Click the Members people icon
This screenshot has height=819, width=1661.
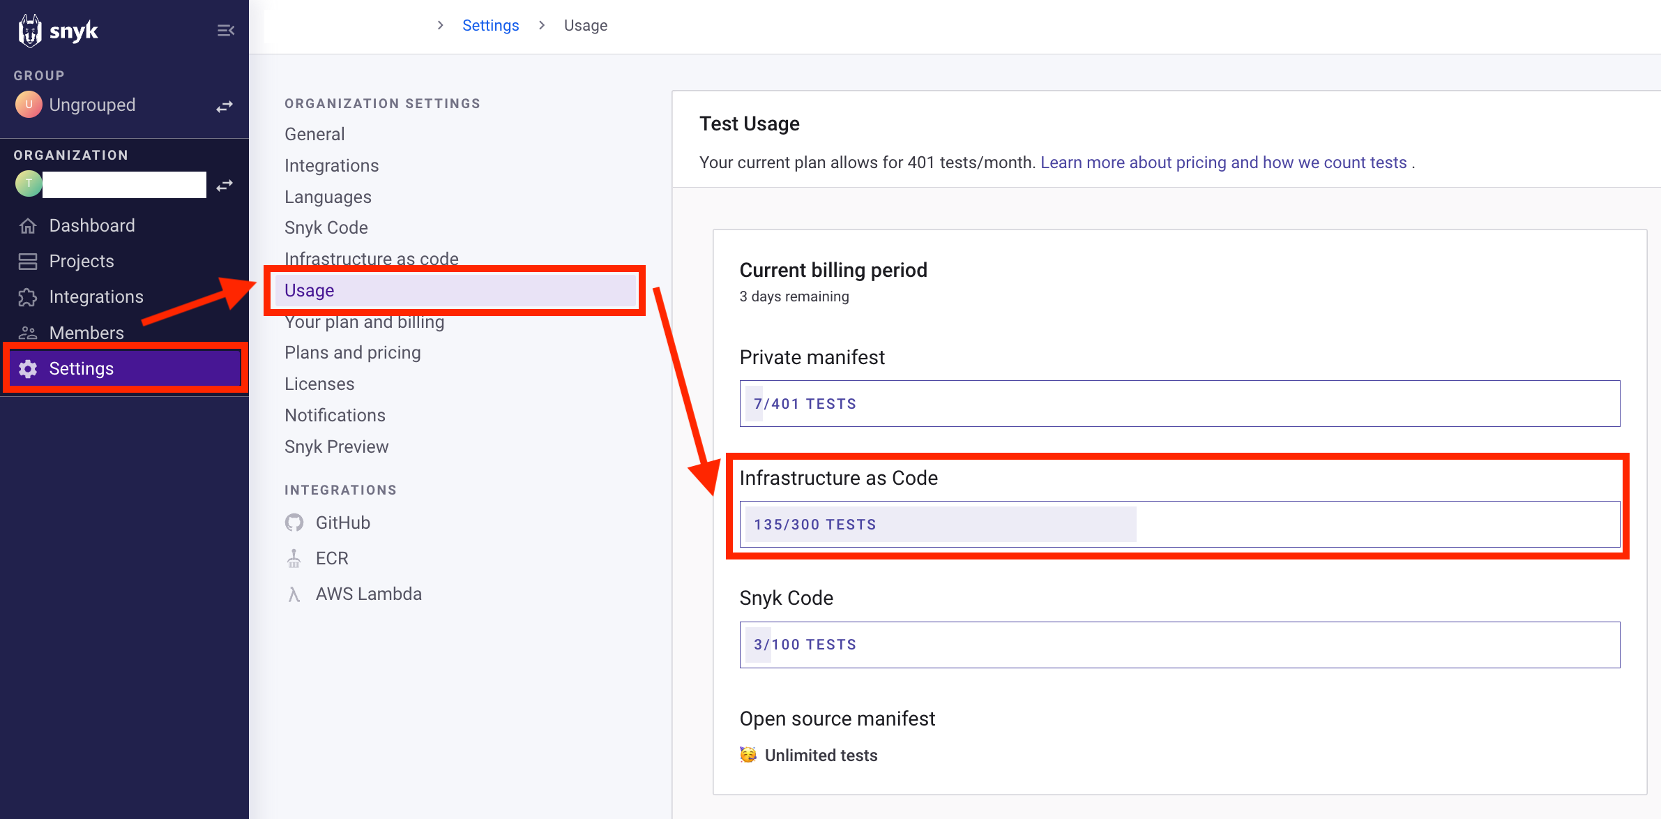28,333
